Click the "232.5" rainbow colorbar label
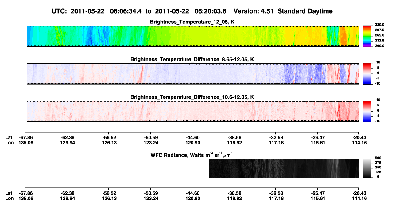 pos(379,40)
